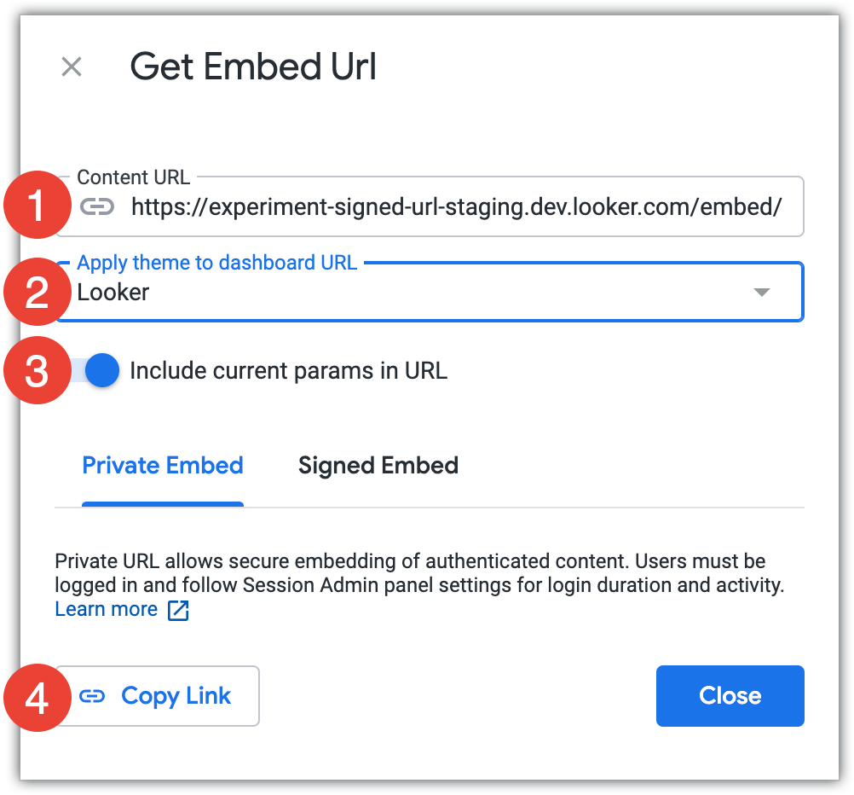Click the external link icon beside Learn more

(178, 610)
